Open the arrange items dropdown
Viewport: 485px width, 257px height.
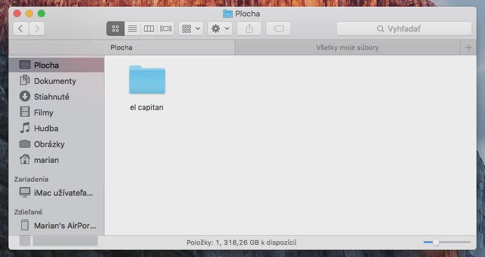(x=191, y=29)
